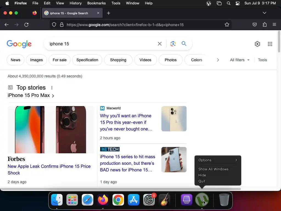Screen dimensions: 281x211
Task: Open a new tab with plus button
Action: pos(108,13)
